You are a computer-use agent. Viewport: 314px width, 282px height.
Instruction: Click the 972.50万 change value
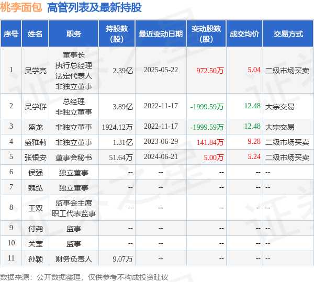pos(210,71)
